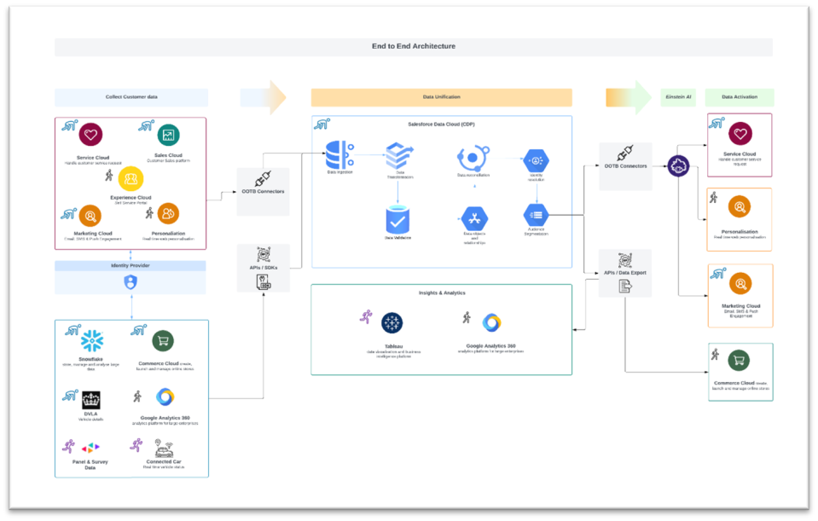The width and height of the screenshot is (818, 521).
Task: Select the Audience Segmentation icon
Action: 536,216
